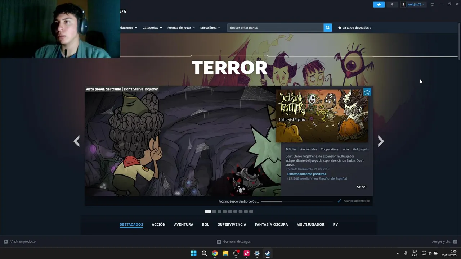
Task: Select the second carousel page dot
Action: click(x=214, y=212)
